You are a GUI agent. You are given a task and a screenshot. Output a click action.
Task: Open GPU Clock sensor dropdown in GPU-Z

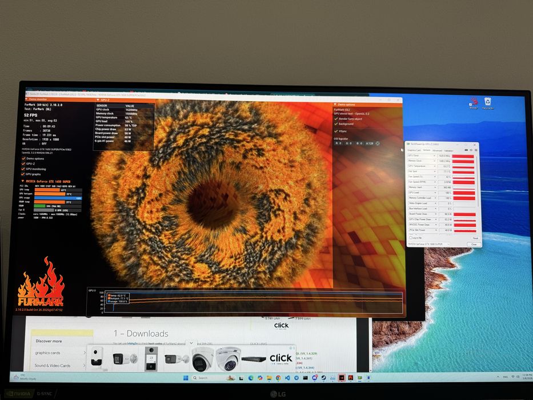coord(434,156)
